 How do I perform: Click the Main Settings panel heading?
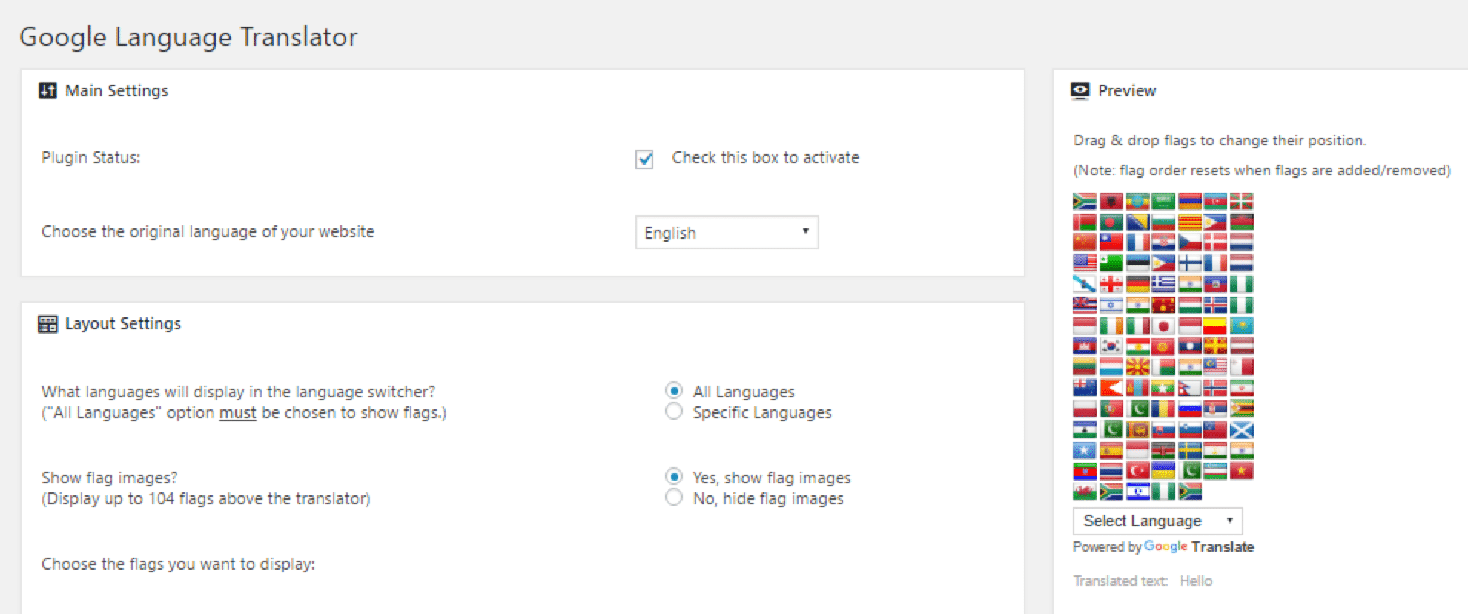(x=116, y=90)
